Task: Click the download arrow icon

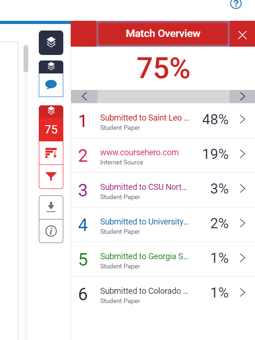Action: tap(51, 207)
